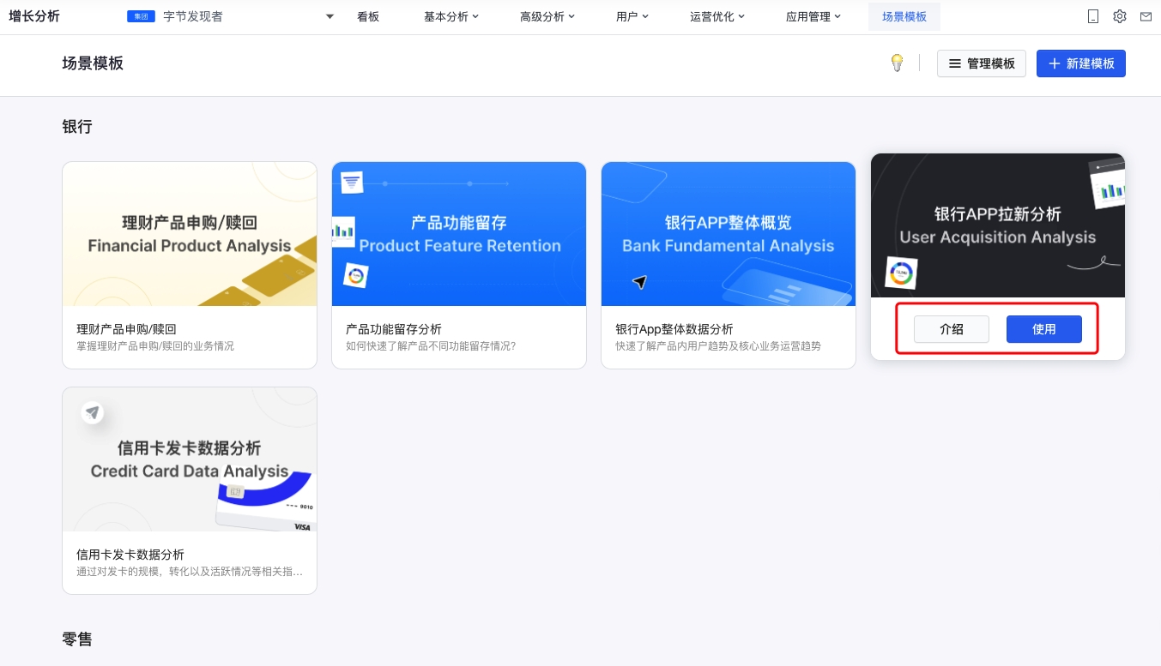Click the 银行App整体数据分析 card title
Screen dimensions: 1161x666
pyautogui.click(x=674, y=329)
